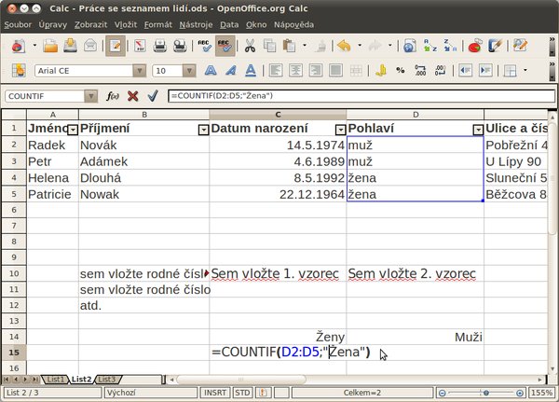
Task: Click the Paste clipboard icon
Action: [289, 46]
